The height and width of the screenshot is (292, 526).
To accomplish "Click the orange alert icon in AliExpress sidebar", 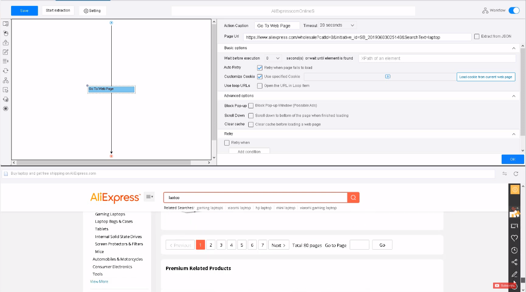I will [514, 189].
